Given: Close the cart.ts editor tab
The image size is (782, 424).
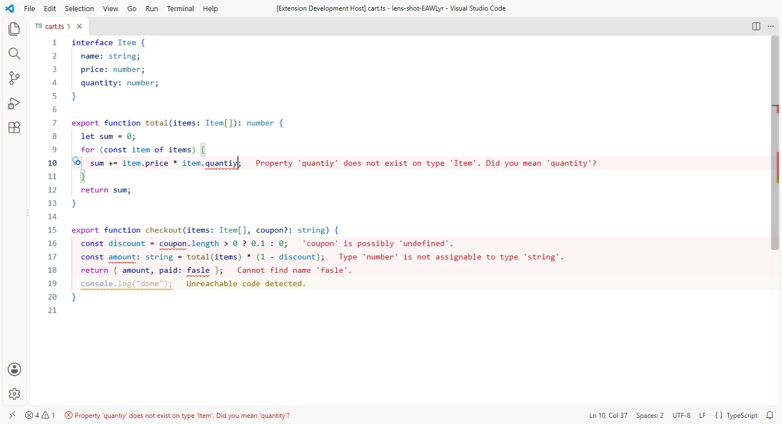Looking at the screenshot, I should [79, 26].
